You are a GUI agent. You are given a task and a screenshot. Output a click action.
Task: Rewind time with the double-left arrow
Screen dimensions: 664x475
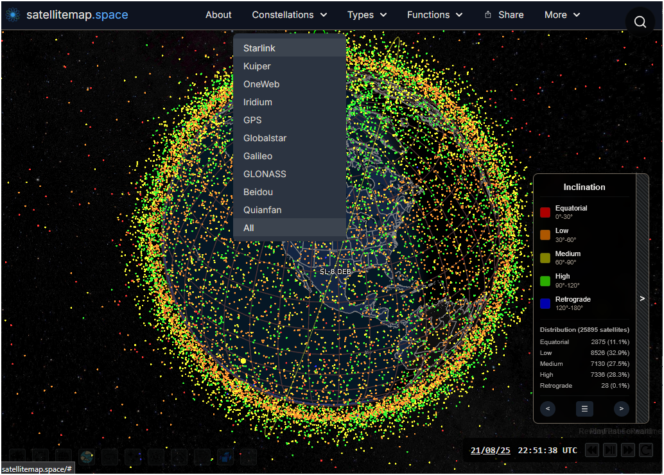coord(591,450)
